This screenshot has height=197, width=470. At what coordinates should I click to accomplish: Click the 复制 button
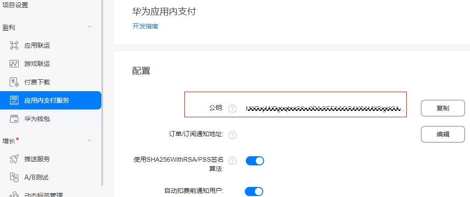click(x=443, y=108)
